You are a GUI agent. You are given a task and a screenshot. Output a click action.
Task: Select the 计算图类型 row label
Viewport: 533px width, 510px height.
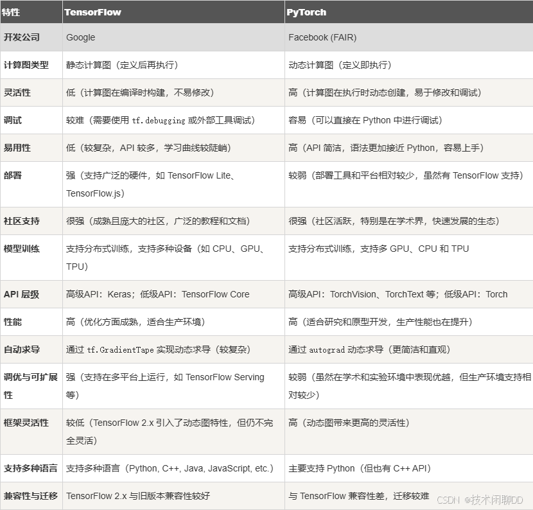[31, 65]
